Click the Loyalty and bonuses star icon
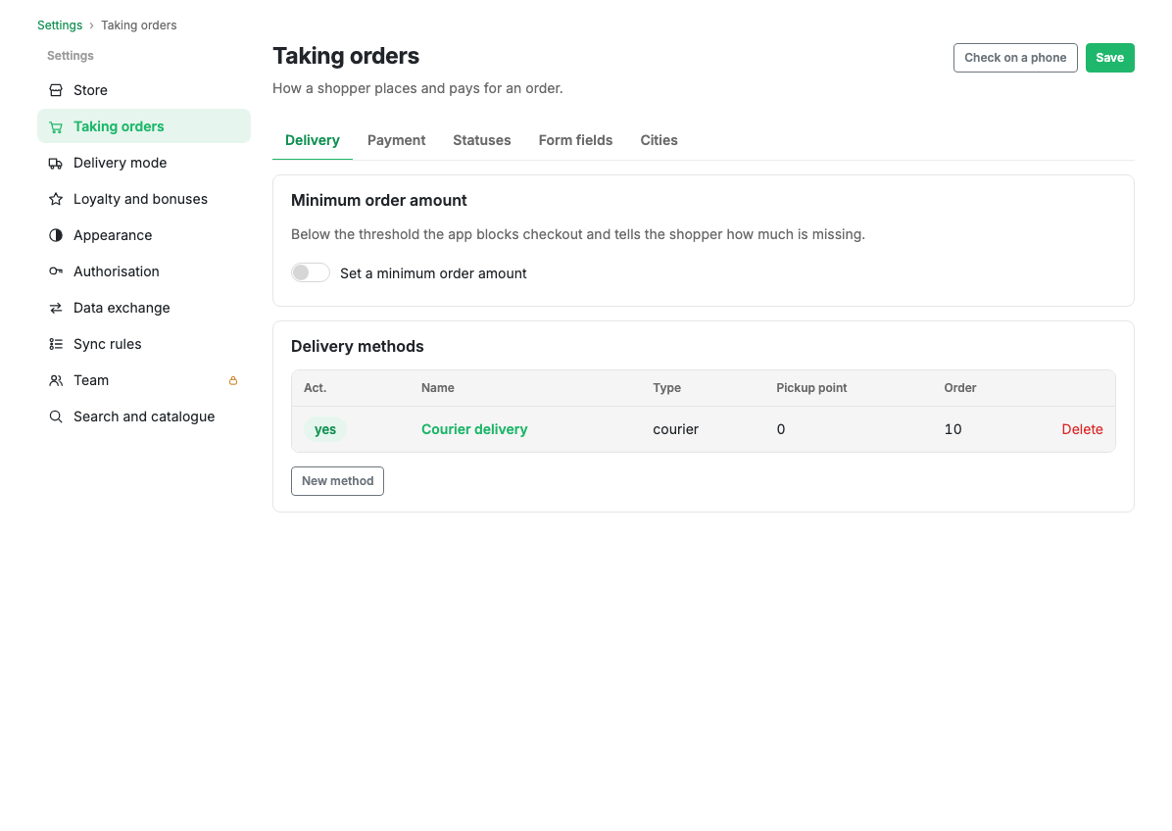 56,200
